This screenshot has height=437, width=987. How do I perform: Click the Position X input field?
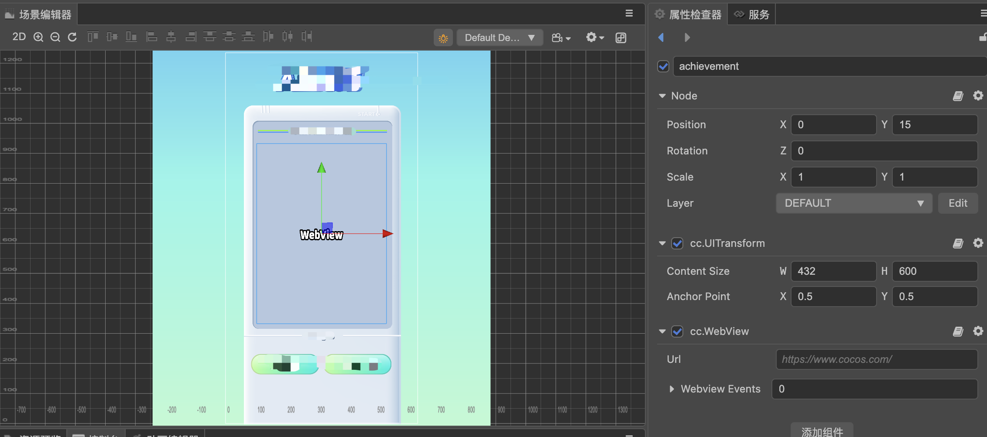tap(833, 125)
